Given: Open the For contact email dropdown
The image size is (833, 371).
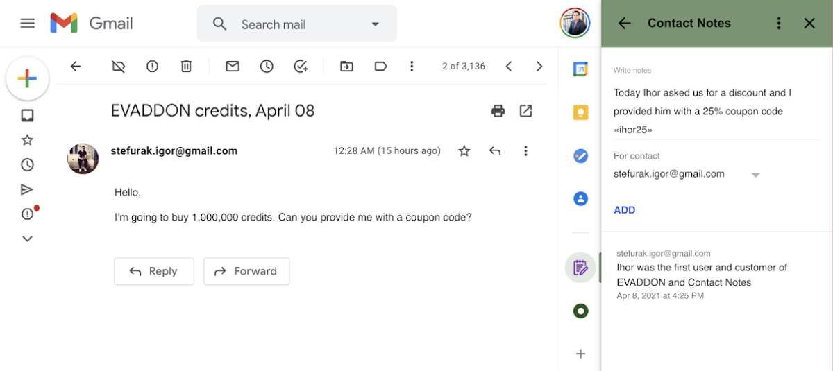Looking at the screenshot, I should click(755, 175).
